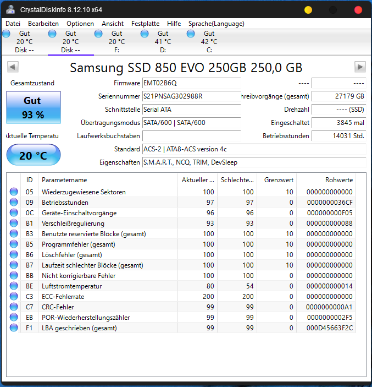Select the Wiederzugewiesene Sektoren parameter name

[x=84, y=192]
